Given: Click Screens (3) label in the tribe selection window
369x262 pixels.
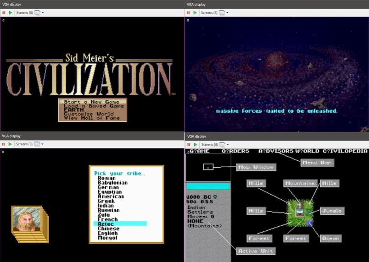Looking at the screenshot, I should [x=24, y=144].
